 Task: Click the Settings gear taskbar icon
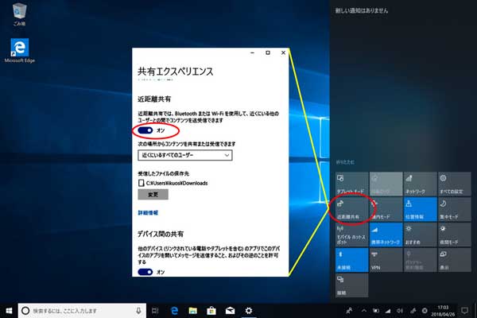pos(249,311)
